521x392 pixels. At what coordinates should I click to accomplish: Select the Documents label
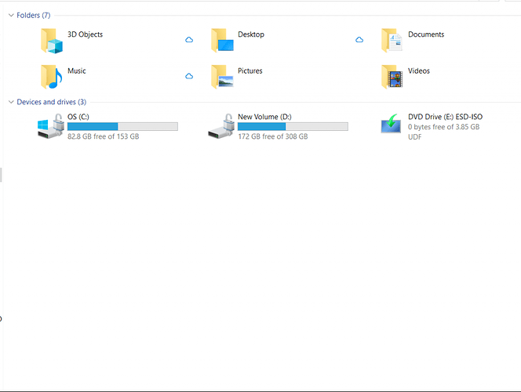click(426, 34)
